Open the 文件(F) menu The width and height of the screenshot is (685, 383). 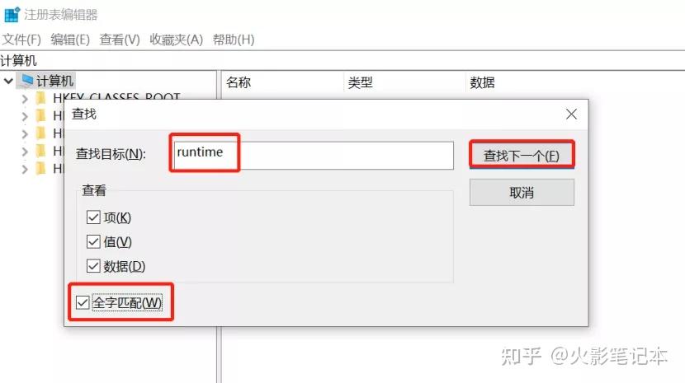click(x=21, y=40)
